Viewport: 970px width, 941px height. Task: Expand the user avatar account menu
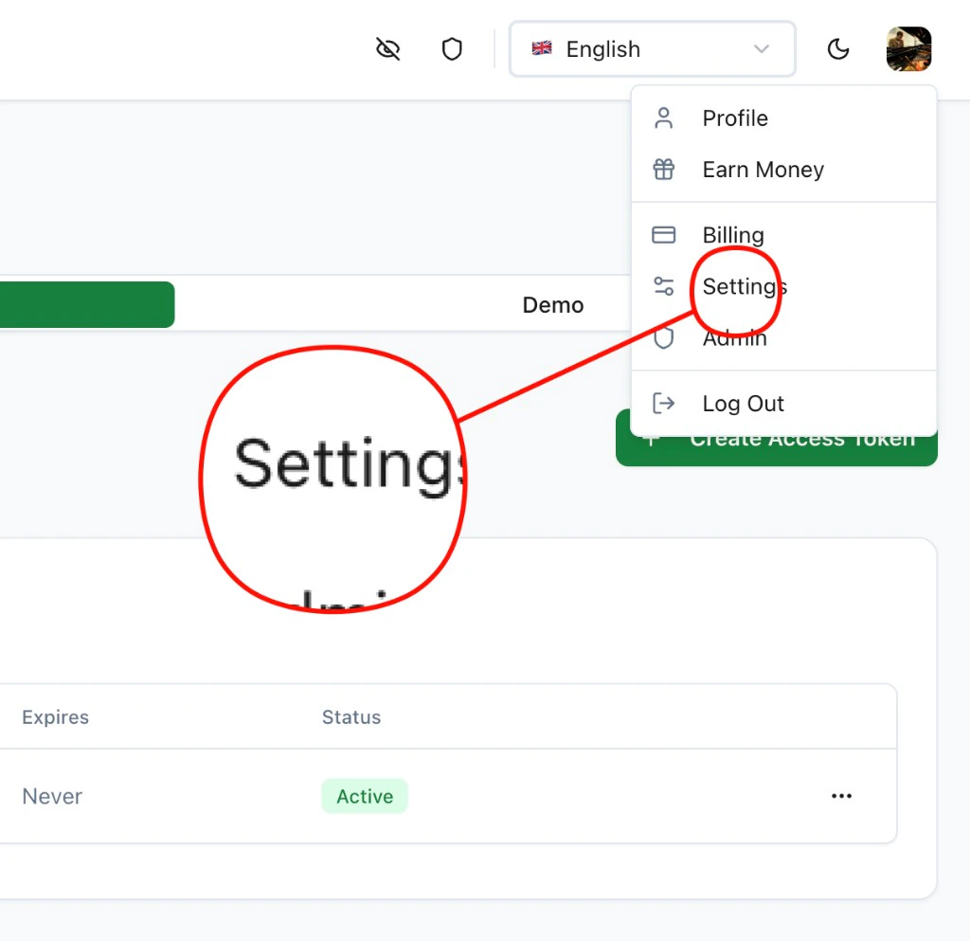point(907,48)
